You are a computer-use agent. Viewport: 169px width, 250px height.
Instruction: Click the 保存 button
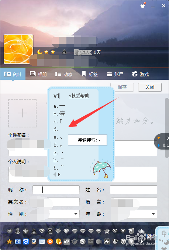click(x=122, y=87)
